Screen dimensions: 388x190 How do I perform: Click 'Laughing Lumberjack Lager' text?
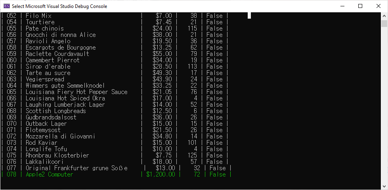(x=65, y=105)
